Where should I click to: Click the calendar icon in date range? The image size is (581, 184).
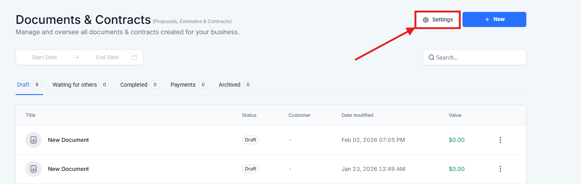(134, 57)
